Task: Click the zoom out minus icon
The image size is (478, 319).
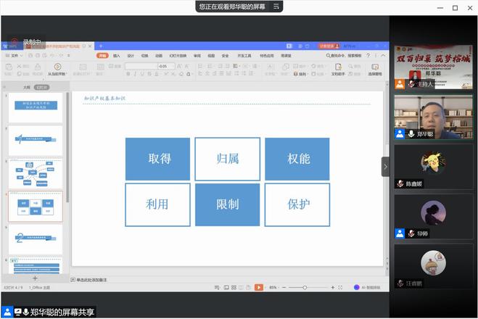Action: click(283, 288)
